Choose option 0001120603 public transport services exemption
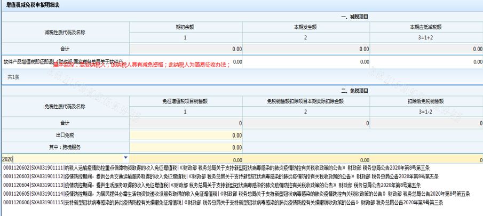 (x=160, y=176)
